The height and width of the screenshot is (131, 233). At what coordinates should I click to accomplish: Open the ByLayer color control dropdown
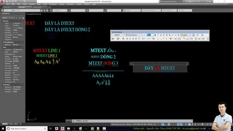pos(132,11)
